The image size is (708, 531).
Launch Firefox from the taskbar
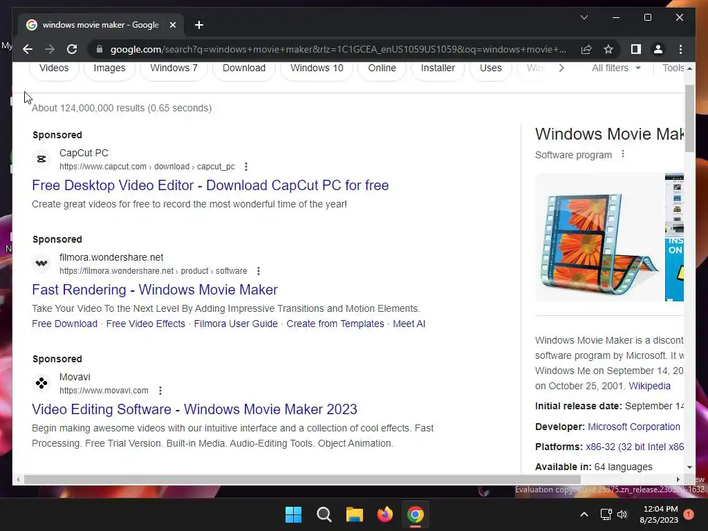385,514
